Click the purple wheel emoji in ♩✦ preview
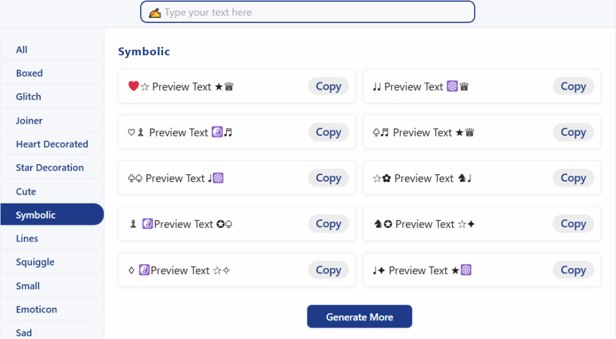This screenshot has height=339, width=616. (x=466, y=270)
